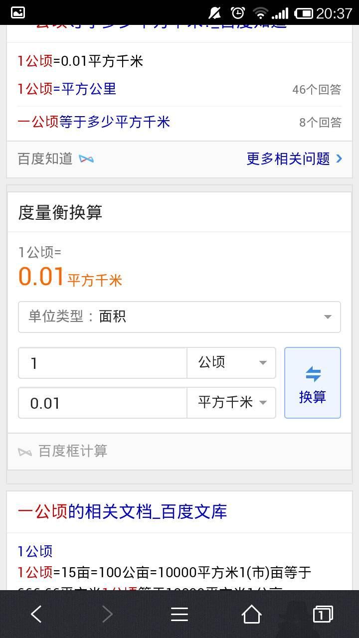This screenshot has height=638, width=359.
Task: Open the tabs switcher icon
Action: (x=323, y=614)
